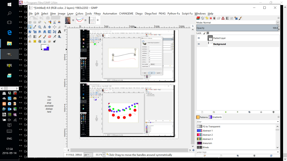The image size is (287, 161).
Task: Select the Abstract 2 gradient
Action: [205, 135]
